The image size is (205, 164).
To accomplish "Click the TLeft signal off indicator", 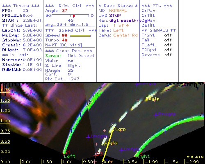I will pyautogui.click(x=168, y=45).
